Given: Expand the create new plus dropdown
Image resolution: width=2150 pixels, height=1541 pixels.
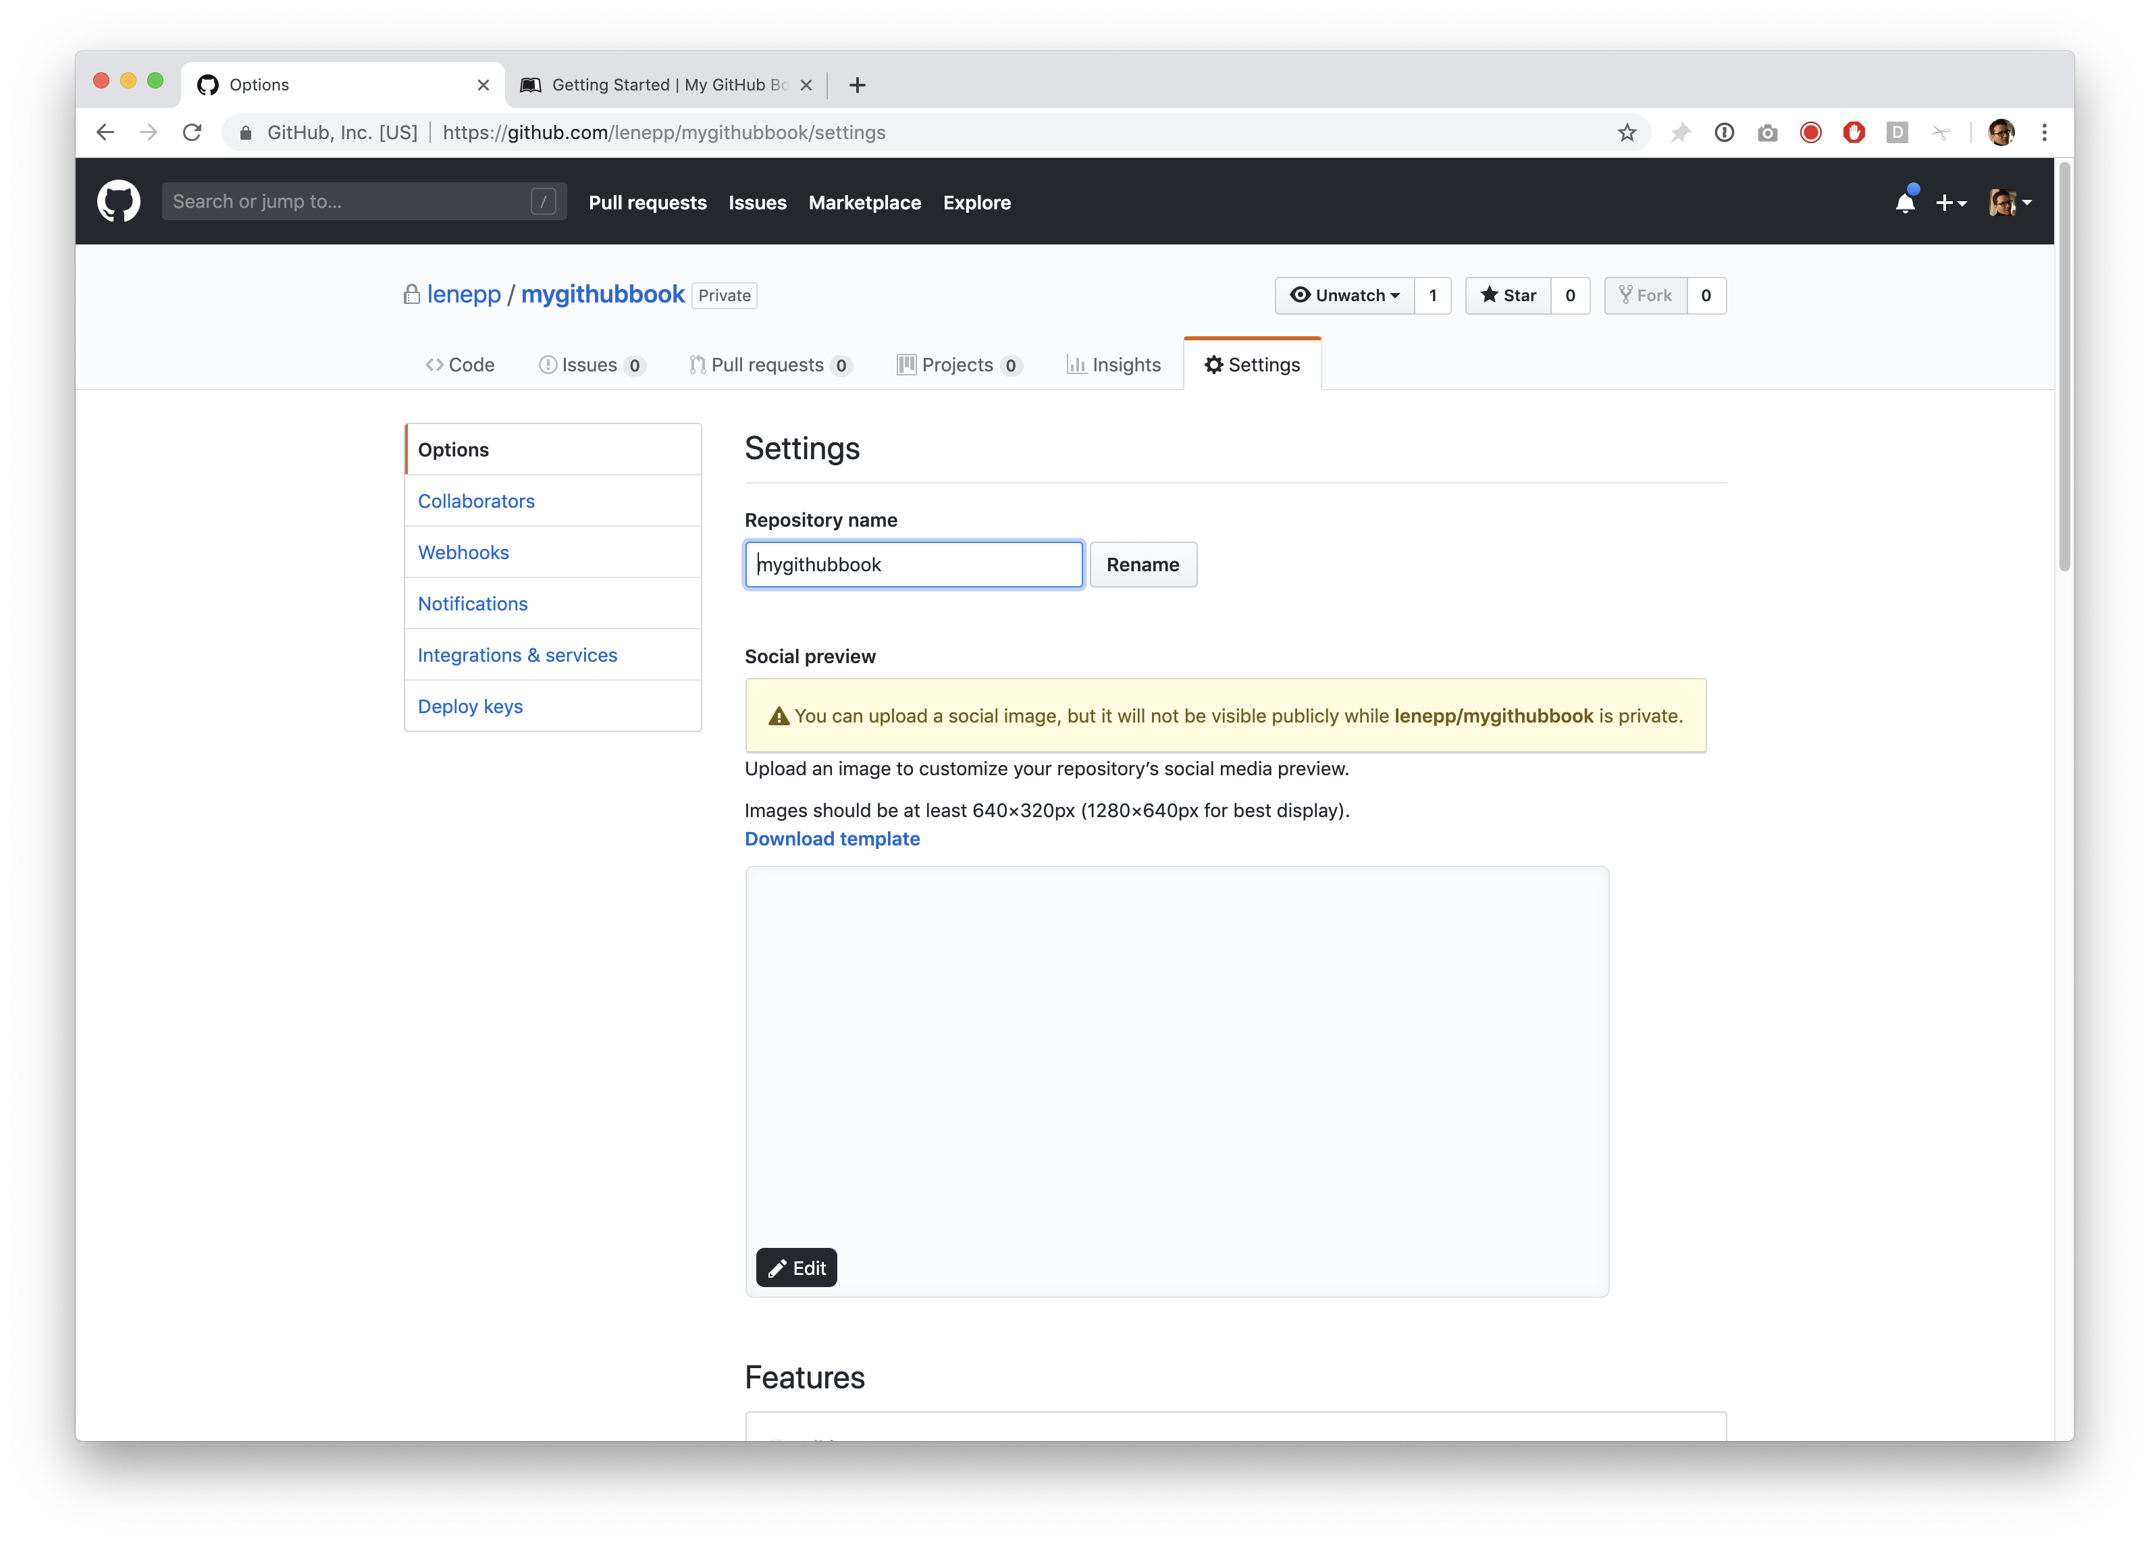Looking at the screenshot, I should click(x=1951, y=202).
